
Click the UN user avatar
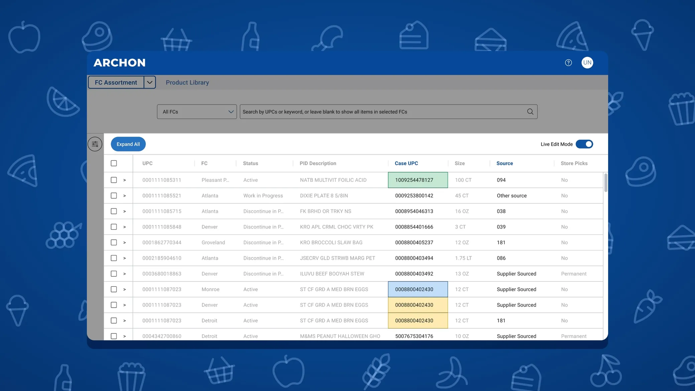tap(587, 62)
